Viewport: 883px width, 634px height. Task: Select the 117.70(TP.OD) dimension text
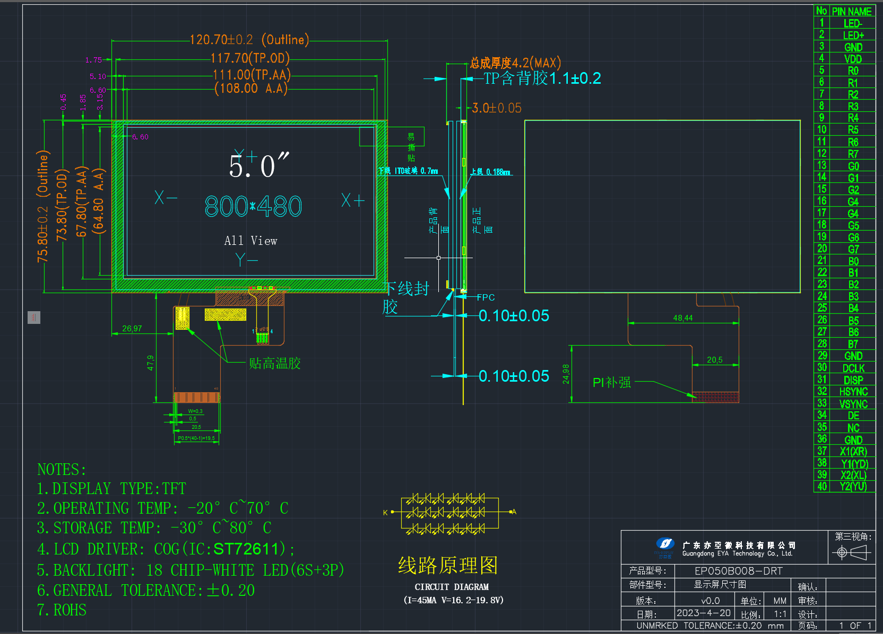[x=250, y=58]
